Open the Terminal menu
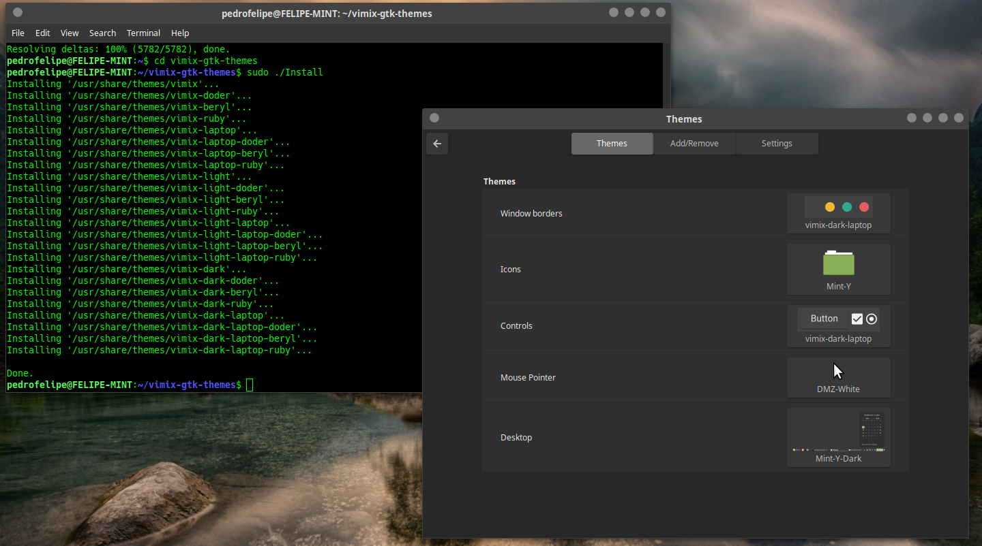The width and height of the screenshot is (982, 546). coord(143,33)
